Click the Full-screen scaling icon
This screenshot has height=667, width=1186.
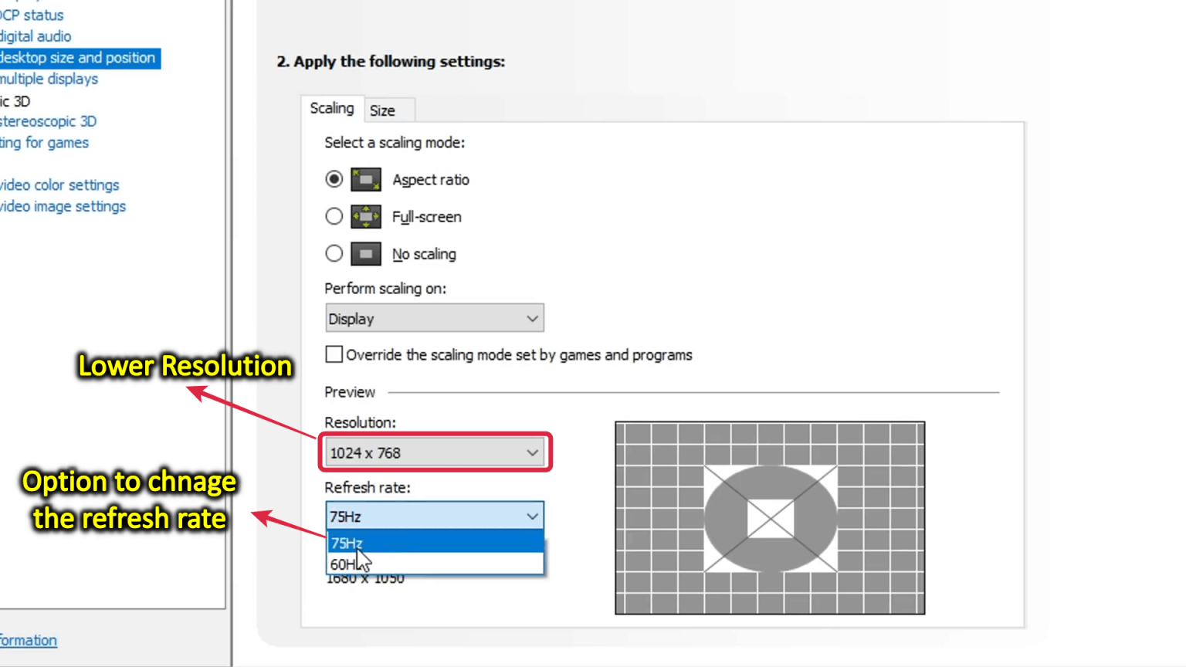tap(365, 216)
